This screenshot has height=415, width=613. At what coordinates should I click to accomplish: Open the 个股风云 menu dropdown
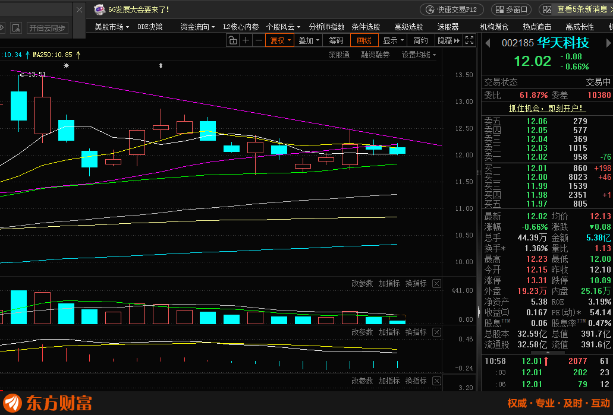click(x=283, y=27)
